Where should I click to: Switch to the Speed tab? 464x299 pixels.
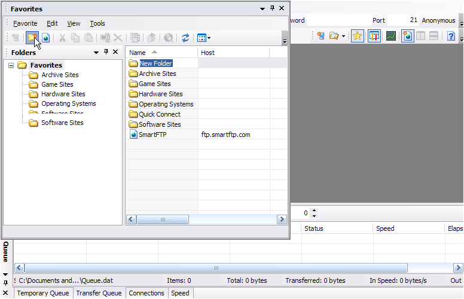tap(180, 293)
